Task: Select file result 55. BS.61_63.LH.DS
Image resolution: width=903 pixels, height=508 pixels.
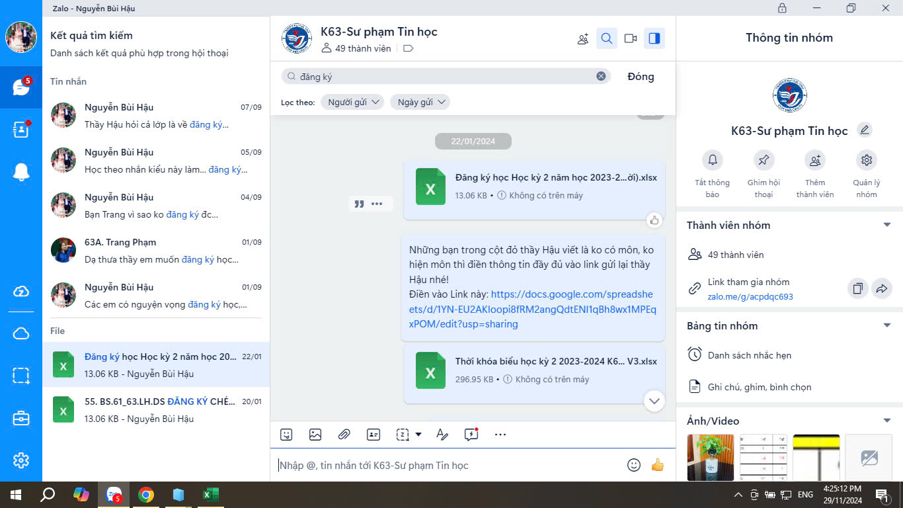Action: coord(156,409)
